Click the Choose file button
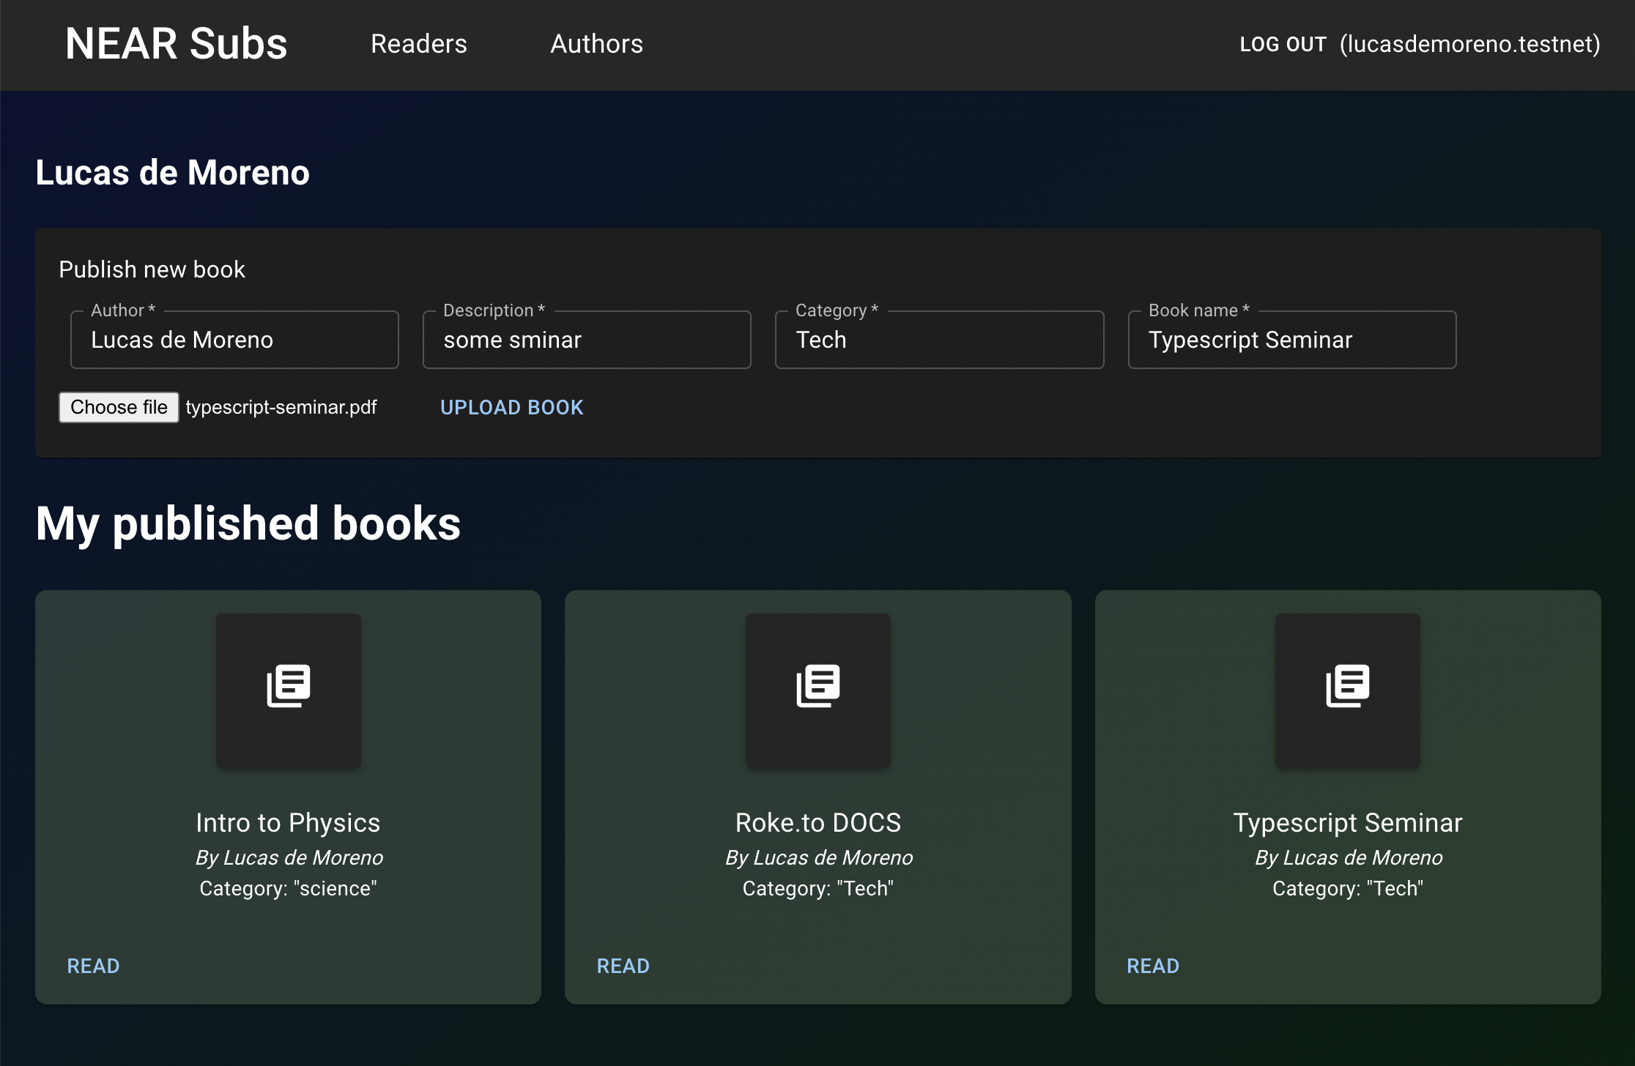 pyautogui.click(x=119, y=407)
